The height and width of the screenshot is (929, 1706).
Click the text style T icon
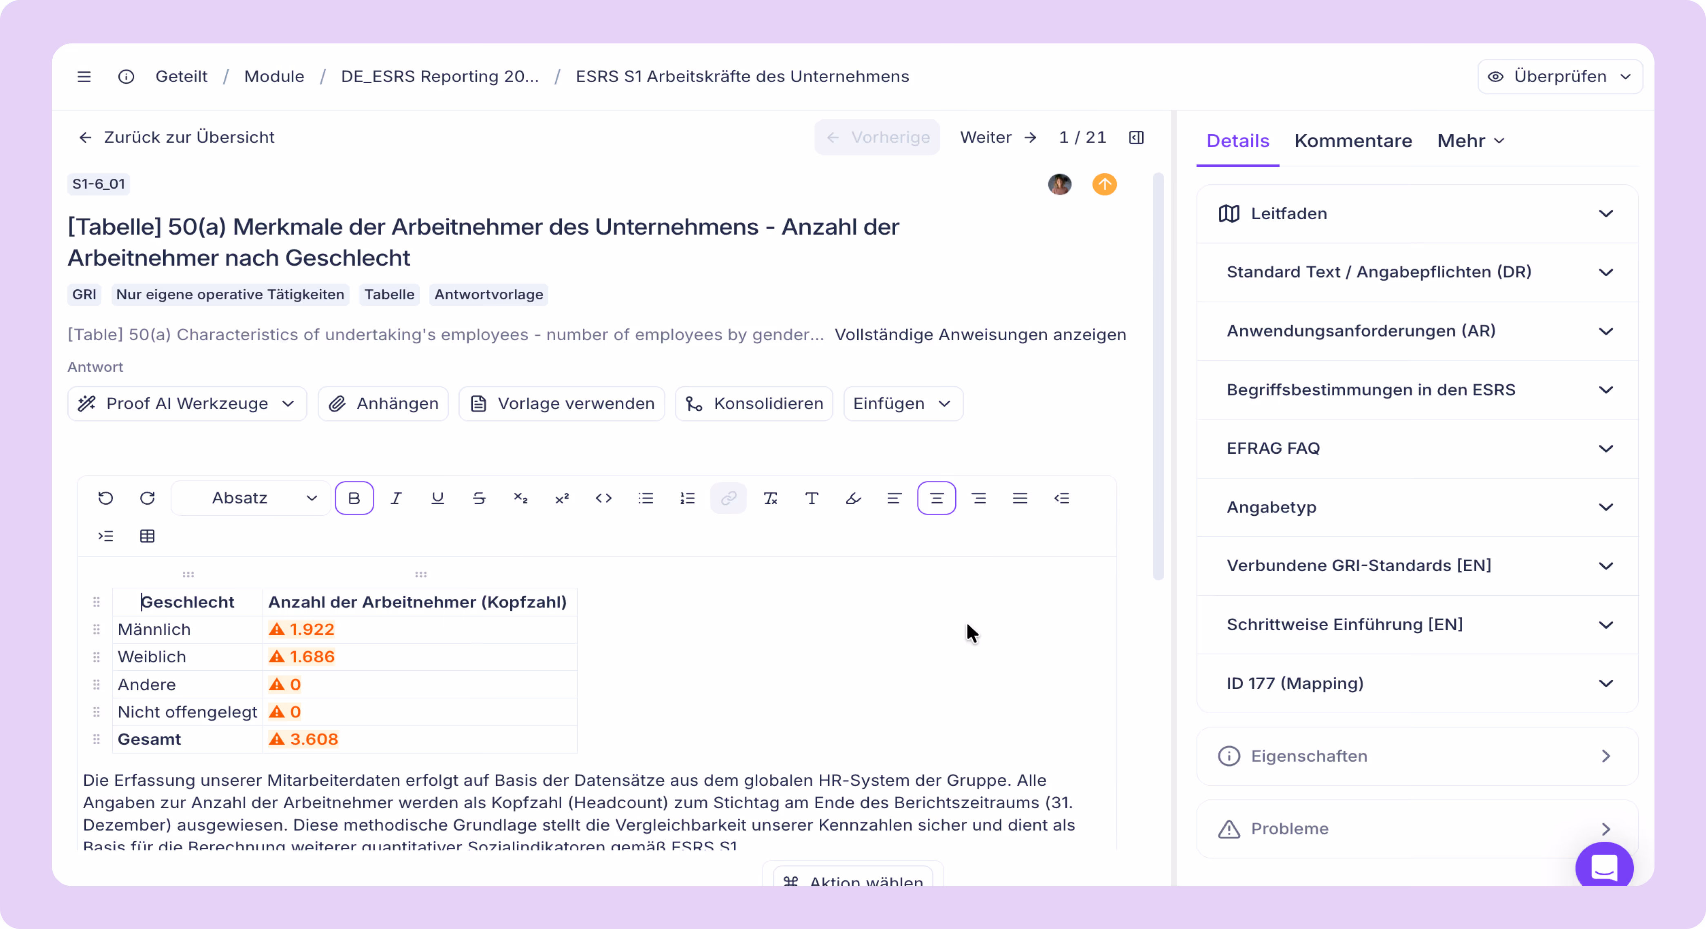click(811, 498)
